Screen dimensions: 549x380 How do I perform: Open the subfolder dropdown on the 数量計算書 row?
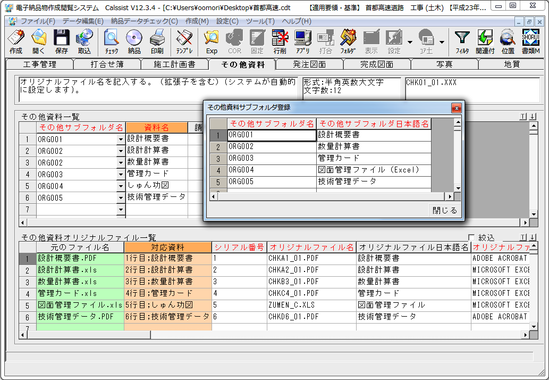click(121, 163)
